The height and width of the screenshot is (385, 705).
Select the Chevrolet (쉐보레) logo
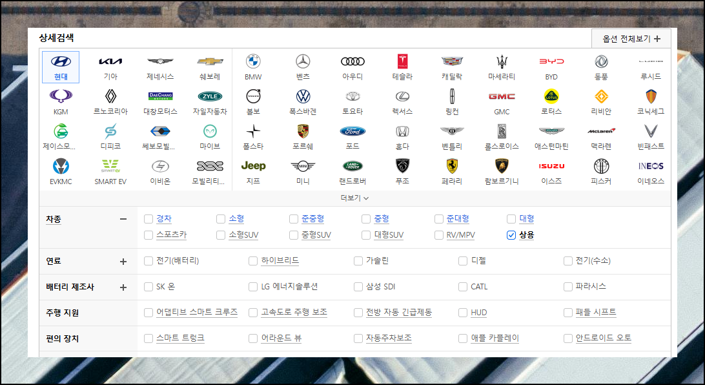(210, 61)
